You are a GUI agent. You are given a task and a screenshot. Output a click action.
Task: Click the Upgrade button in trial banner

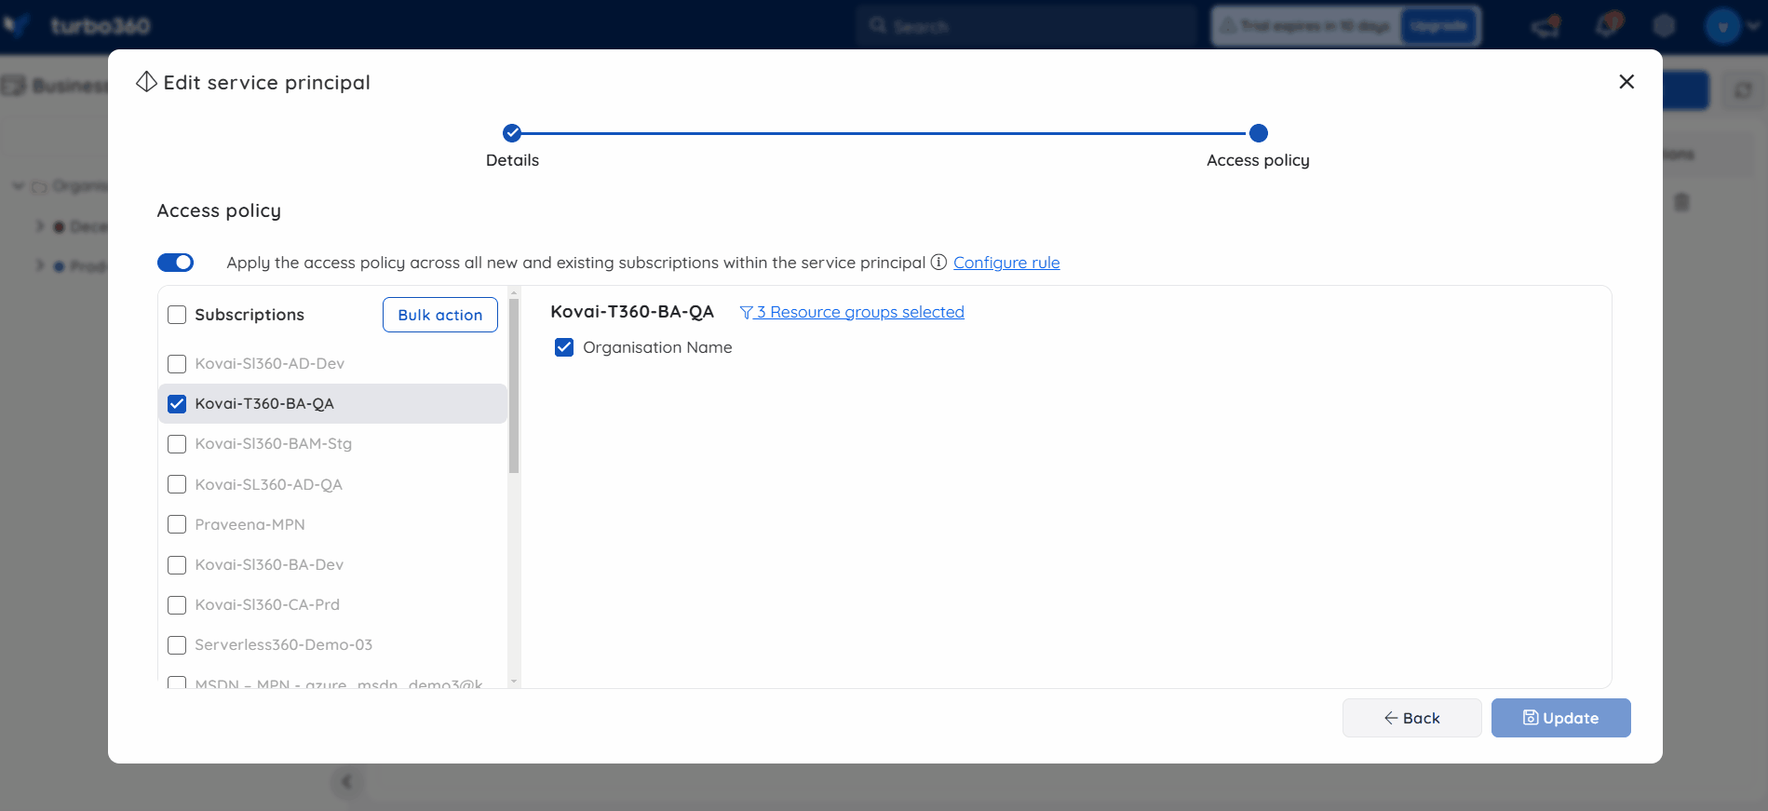pyautogui.click(x=1439, y=26)
